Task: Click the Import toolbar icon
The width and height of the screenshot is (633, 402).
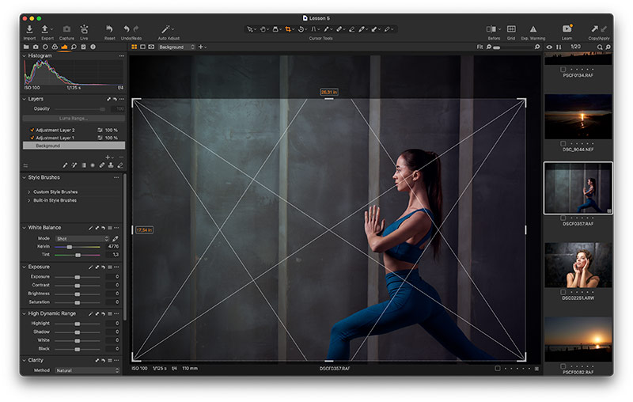Action: click(29, 29)
